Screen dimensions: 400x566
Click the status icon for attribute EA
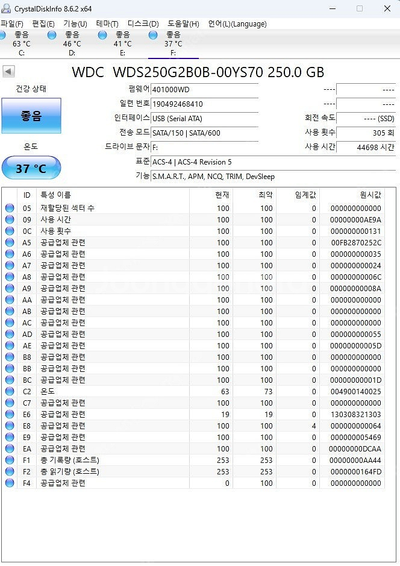click(10, 448)
